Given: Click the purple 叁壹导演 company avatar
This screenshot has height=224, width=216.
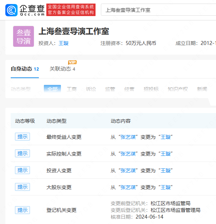Looking at the screenshot, I should 24,36.
